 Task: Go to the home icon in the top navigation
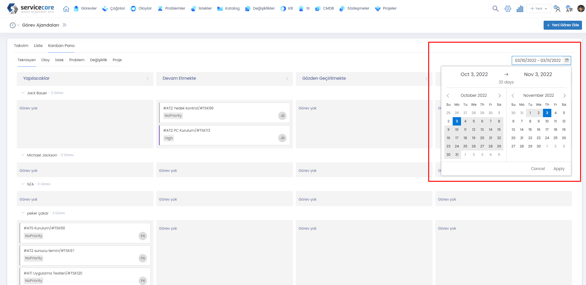[x=66, y=9]
